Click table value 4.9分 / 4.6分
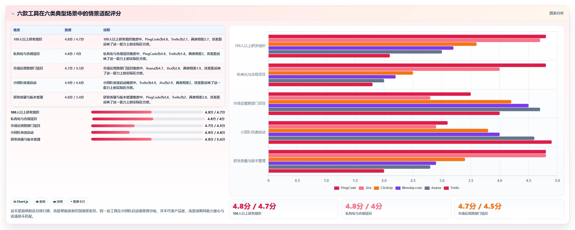575x230 pixels. [x=74, y=83]
